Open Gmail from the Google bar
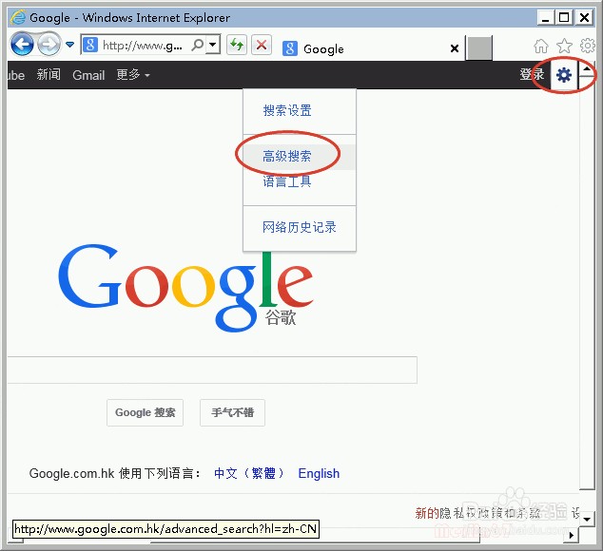This screenshot has height=551, width=603. click(x=88, y=75)
